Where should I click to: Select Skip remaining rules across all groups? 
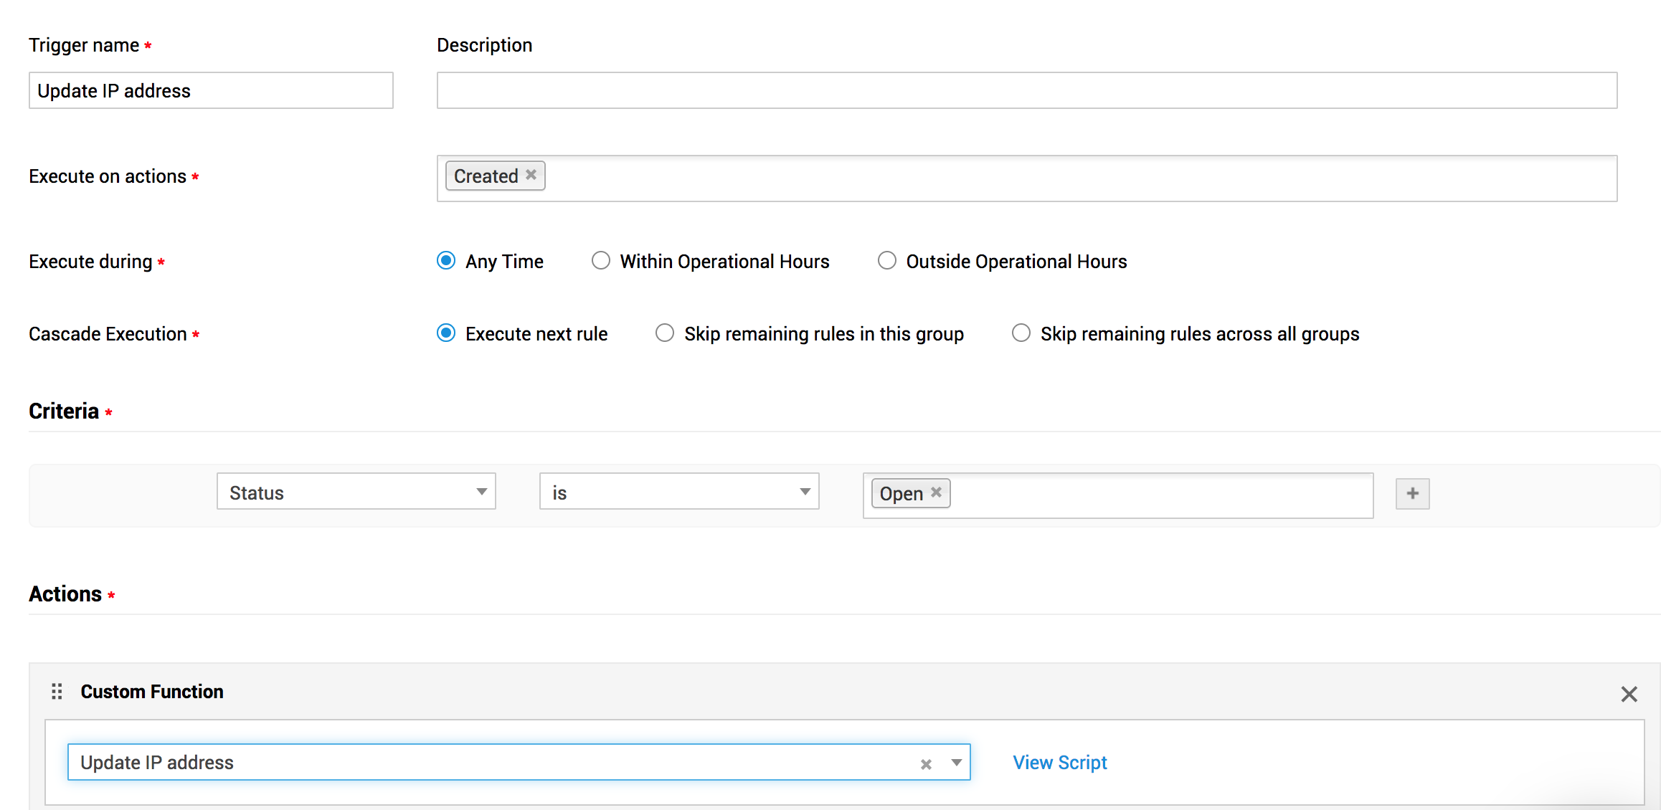pos(1021,333)
